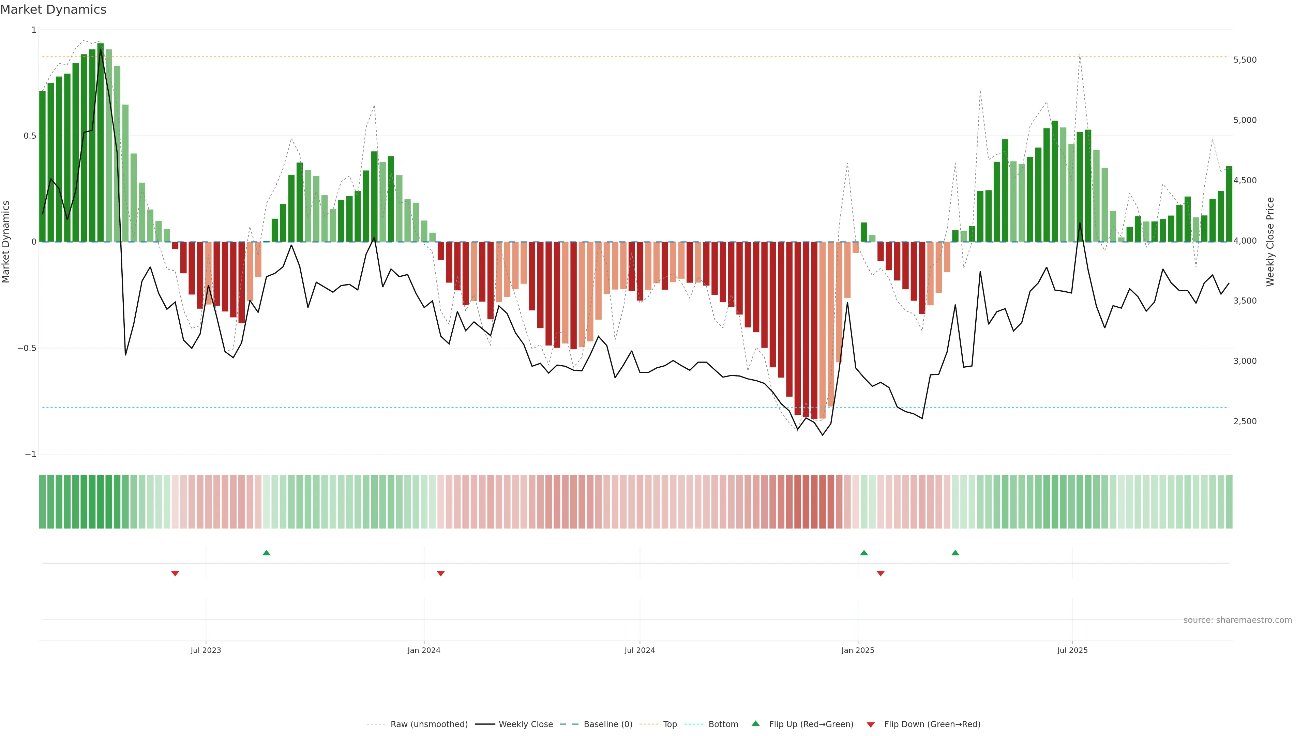1309x736 pixels.
Task: Click the 5,500 price axis label
Action: point(1245,60)
